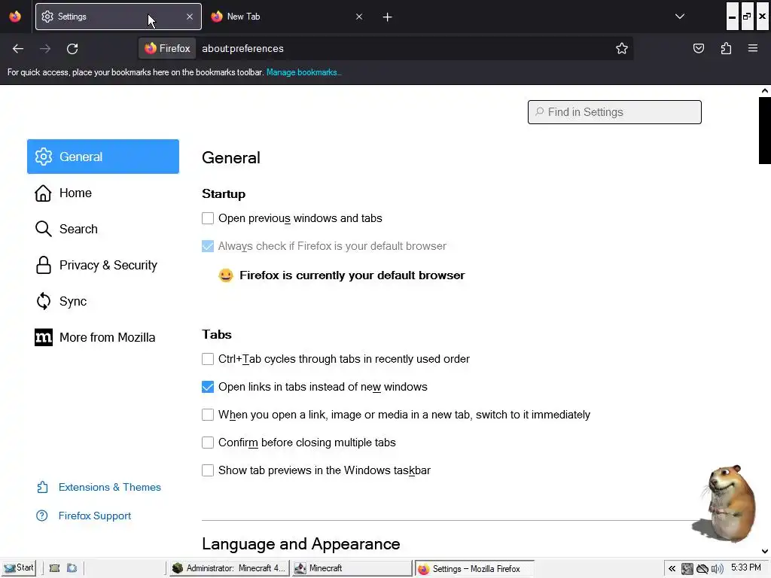Open the Search settings category

(103, 229)
